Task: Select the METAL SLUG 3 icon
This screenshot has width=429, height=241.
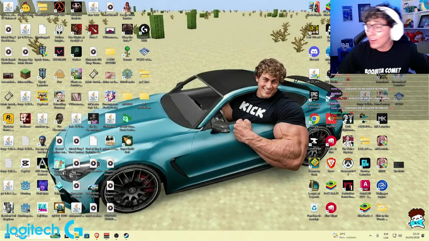Action: (x=59, y=211)
